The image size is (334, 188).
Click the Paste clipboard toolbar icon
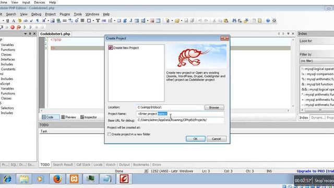[x=226, y=21]
